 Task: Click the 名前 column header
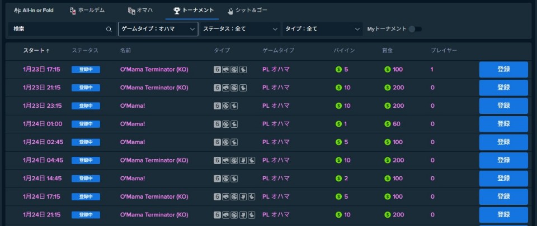tap(125, 51)
